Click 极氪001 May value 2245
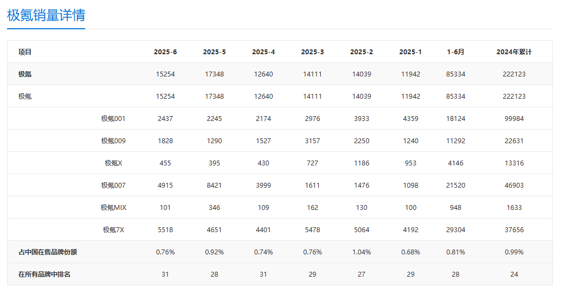 215,119
